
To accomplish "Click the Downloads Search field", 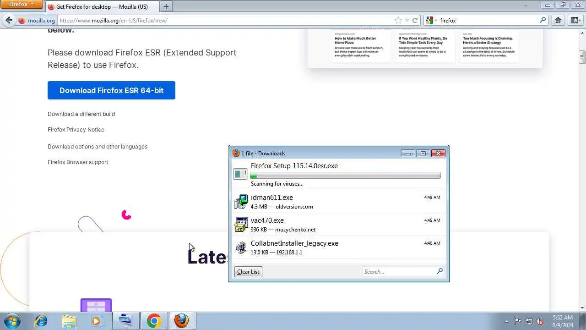I will 399,272.
